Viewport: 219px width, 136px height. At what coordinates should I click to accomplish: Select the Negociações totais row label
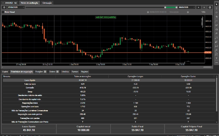30,103
